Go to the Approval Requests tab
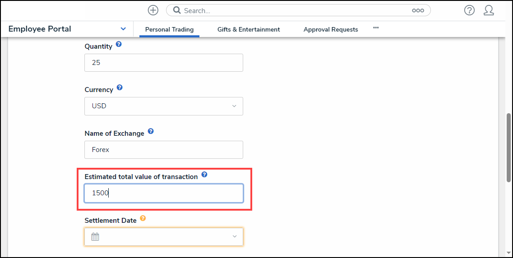The width and height of the screenshot is (513, 258). tap(331, 29)
